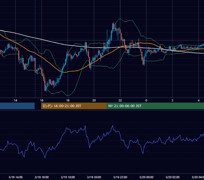Select the ロンドン 16:00-21:00 JST session bar
The height and width of the screenshot is (180, 204).
coord(74,106)
